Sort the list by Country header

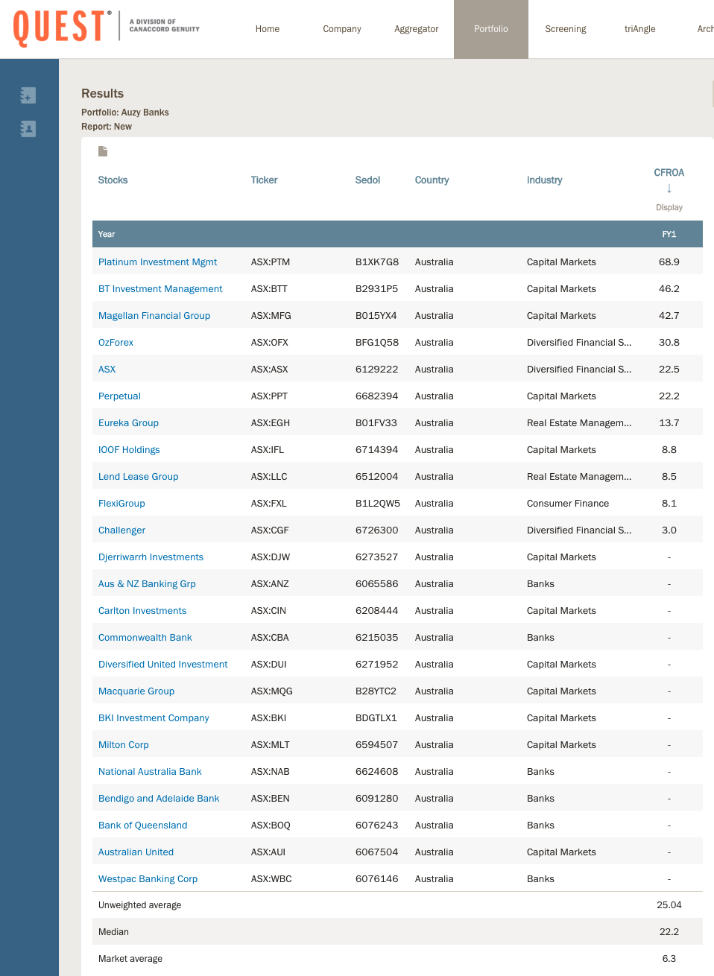pyautogui.click(x=432, y=180)
